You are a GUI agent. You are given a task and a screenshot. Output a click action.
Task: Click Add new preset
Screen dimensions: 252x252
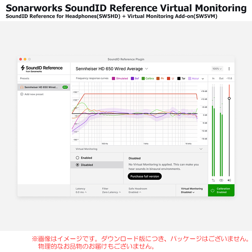[x=34, y=94]
